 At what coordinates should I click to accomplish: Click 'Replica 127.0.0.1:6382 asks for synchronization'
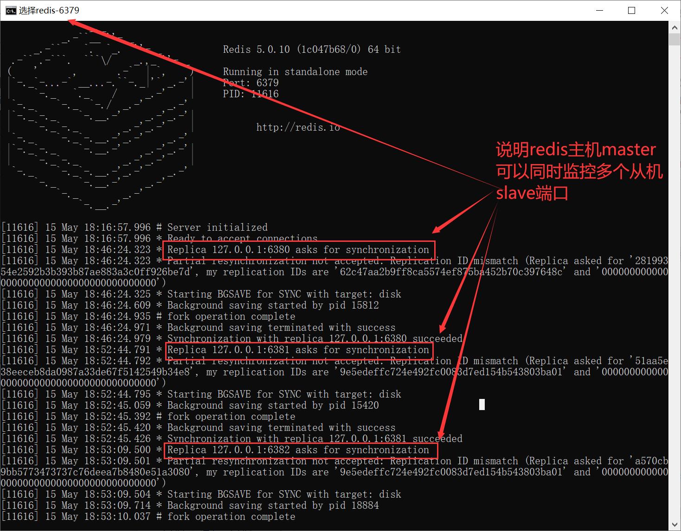click(x=298, y=450)
